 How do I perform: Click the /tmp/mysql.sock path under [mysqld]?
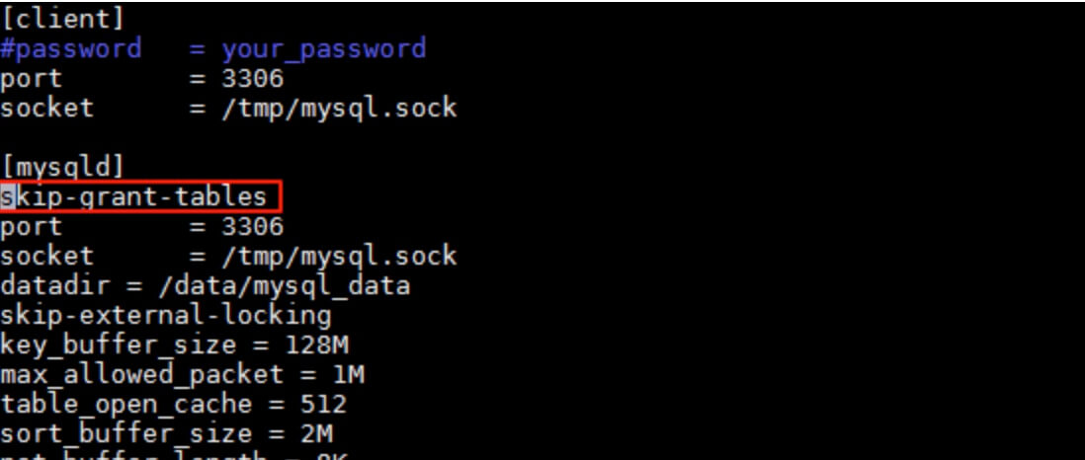coord(339,256)
